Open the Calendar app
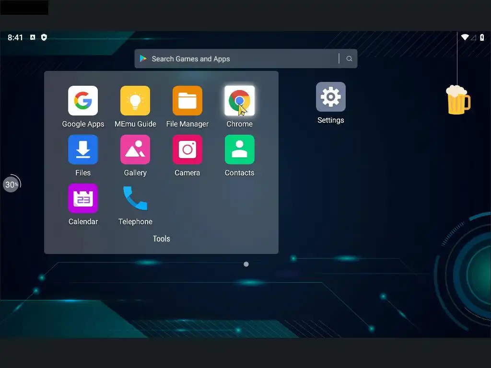The image size is (491, 368). click(83, 198)
